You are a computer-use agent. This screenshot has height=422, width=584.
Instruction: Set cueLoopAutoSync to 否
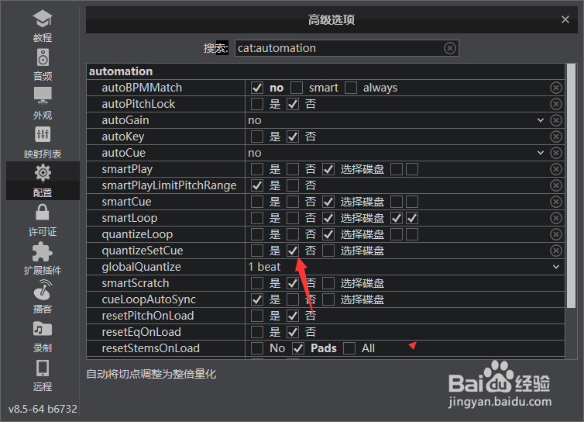coord(293,299)
